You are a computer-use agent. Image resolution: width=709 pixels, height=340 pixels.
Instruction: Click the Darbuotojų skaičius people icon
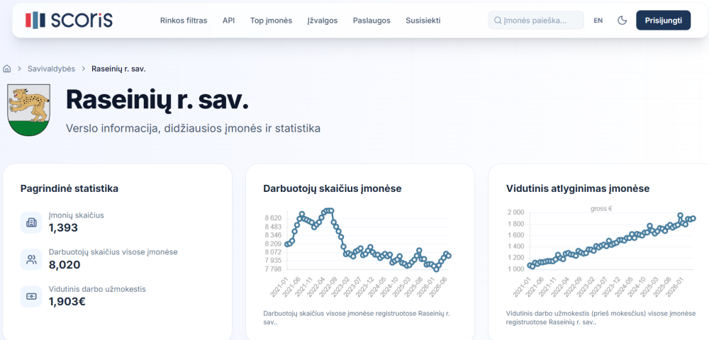31,259
